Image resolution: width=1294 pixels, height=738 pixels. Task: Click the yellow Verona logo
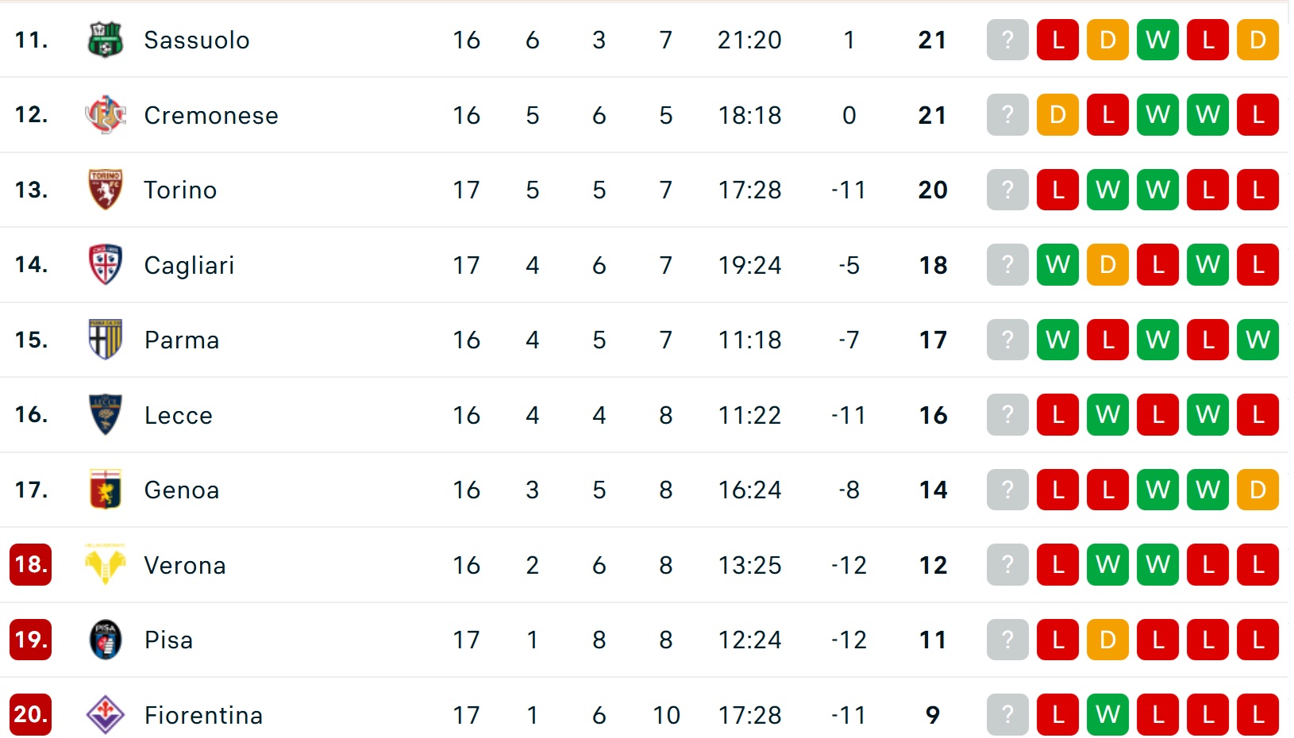point(105,565)
